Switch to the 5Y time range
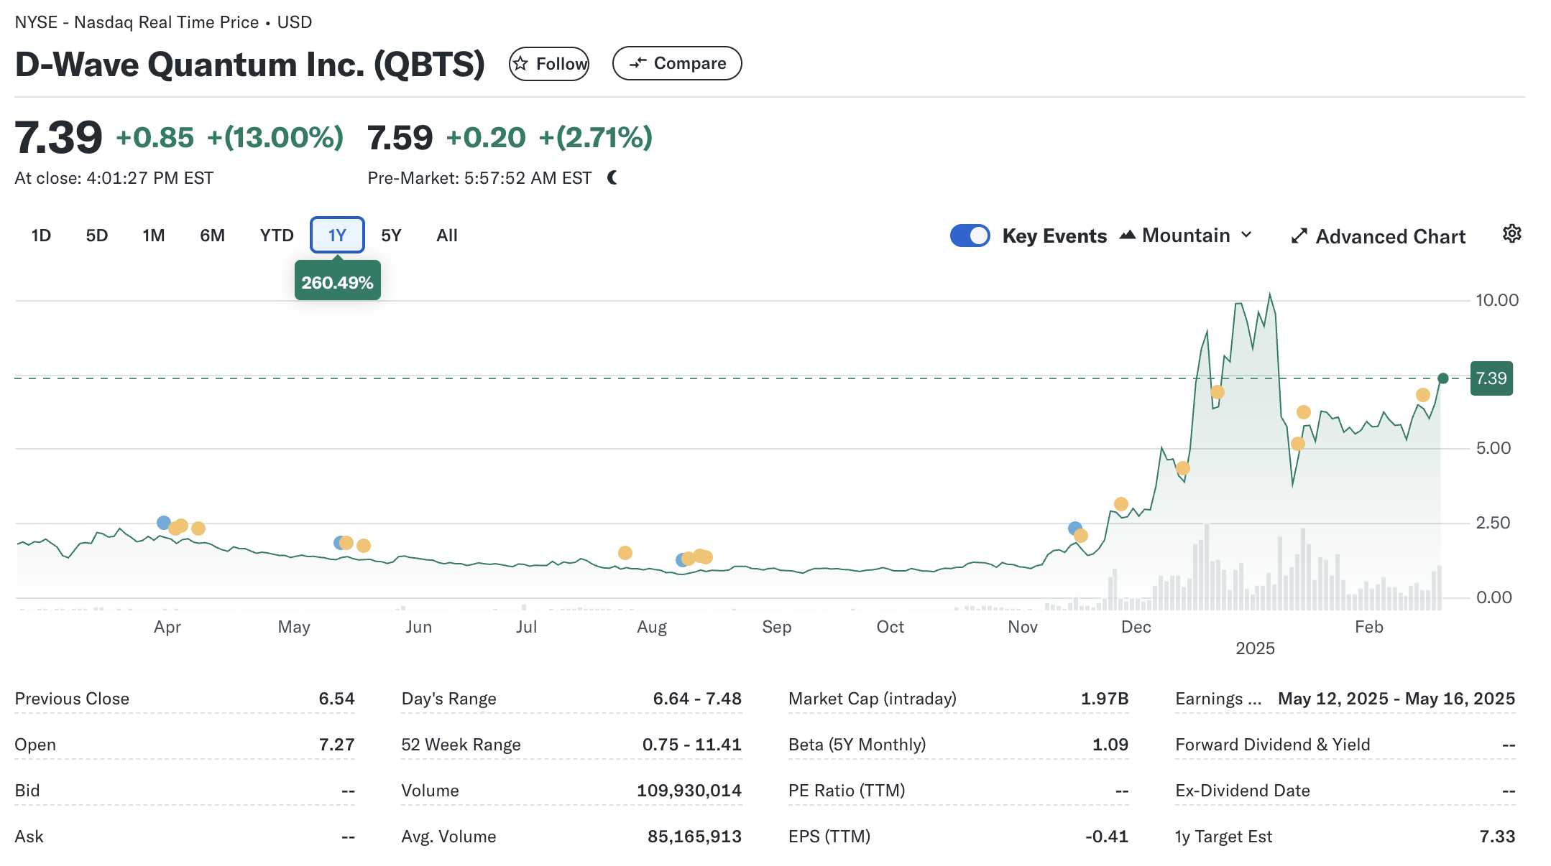The width and height of the screenshot is (1551, 866). (391, 236)
